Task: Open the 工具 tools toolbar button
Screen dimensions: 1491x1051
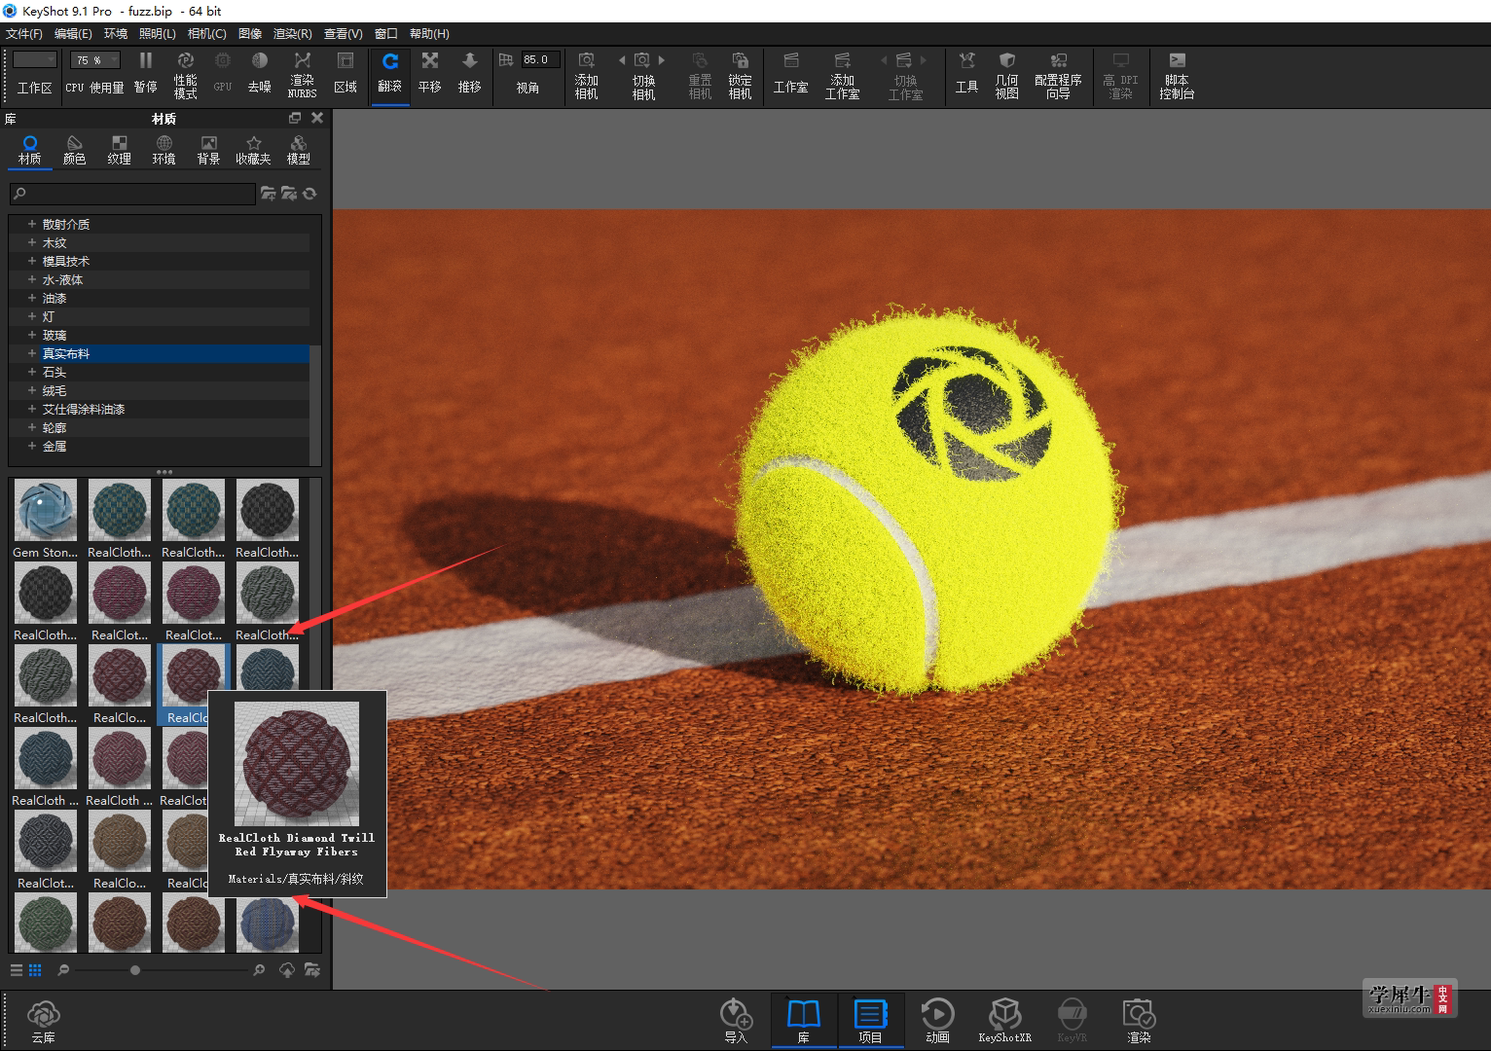Action: (x=966, y=74)
